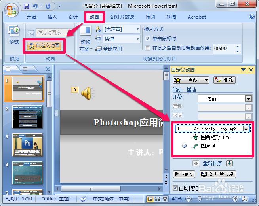Switch to the Acrobat tab
Image resolution: width=259 pixels, height=206 pixels.
(197, 17)
